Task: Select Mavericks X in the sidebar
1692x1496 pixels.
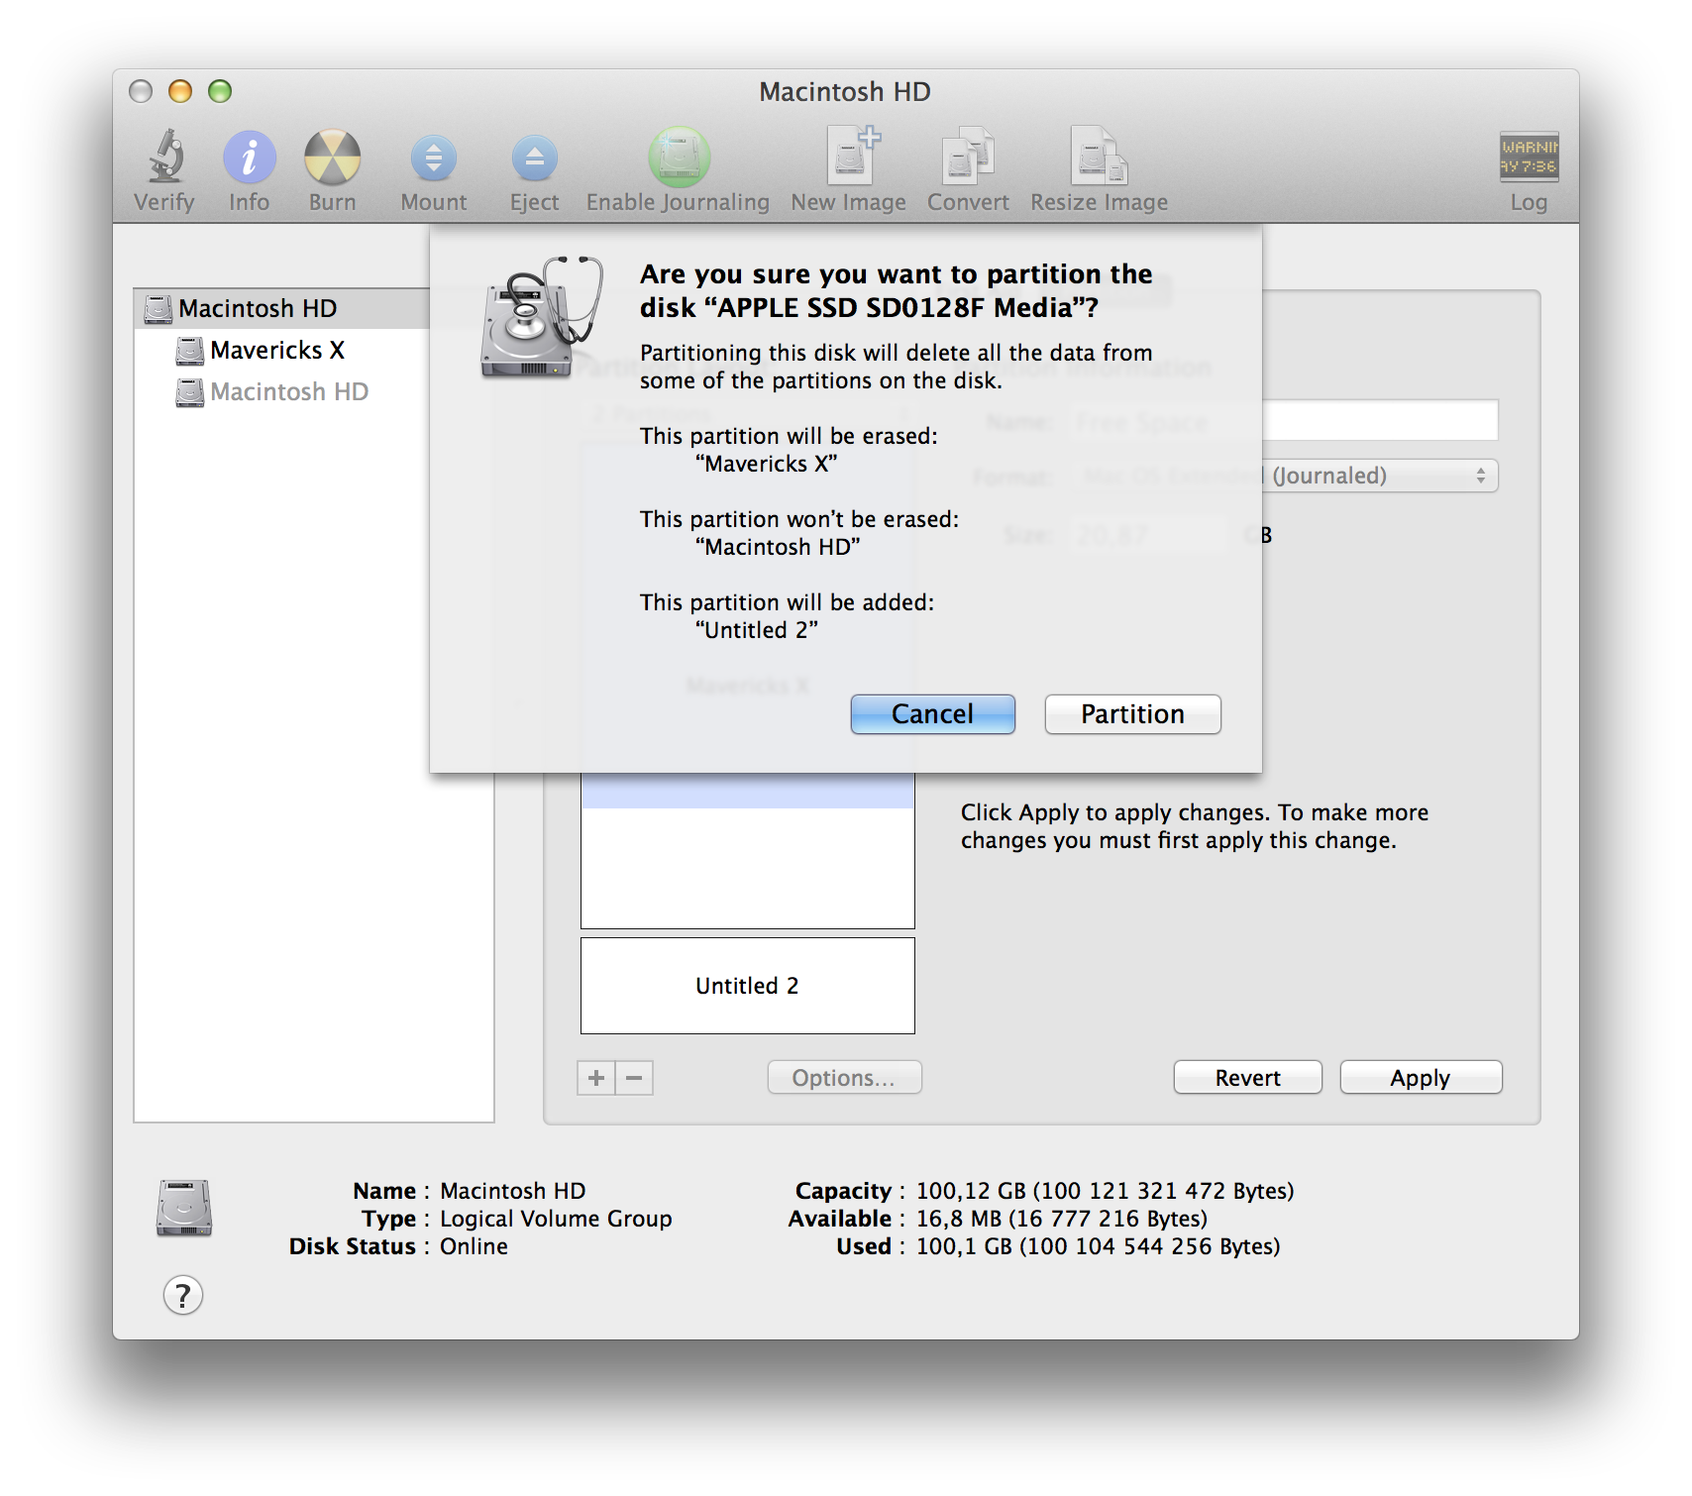Action: pyautogui.click(x=277, y=351)
